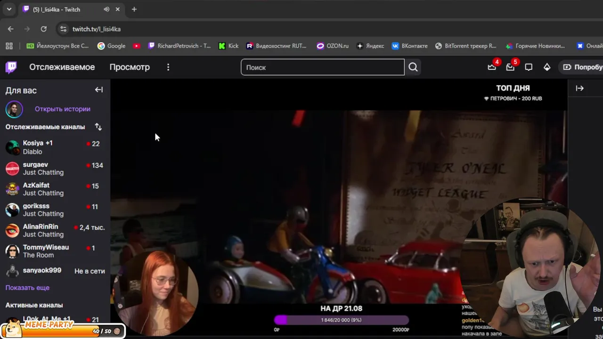The height and width of the screenshot is (339, 603).
Task: Click the 'Diablo' category under Kosiya
Action: (x=33, y=152)
